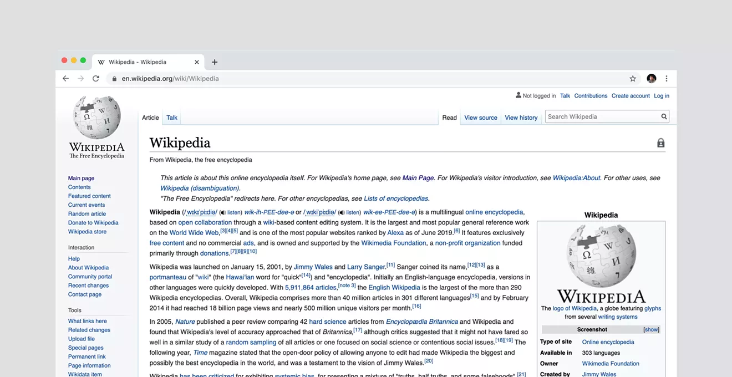This screenshot has width=732, height=377.
Task: Expand the Screenshot section with show
Action: (x=652, y=329)
